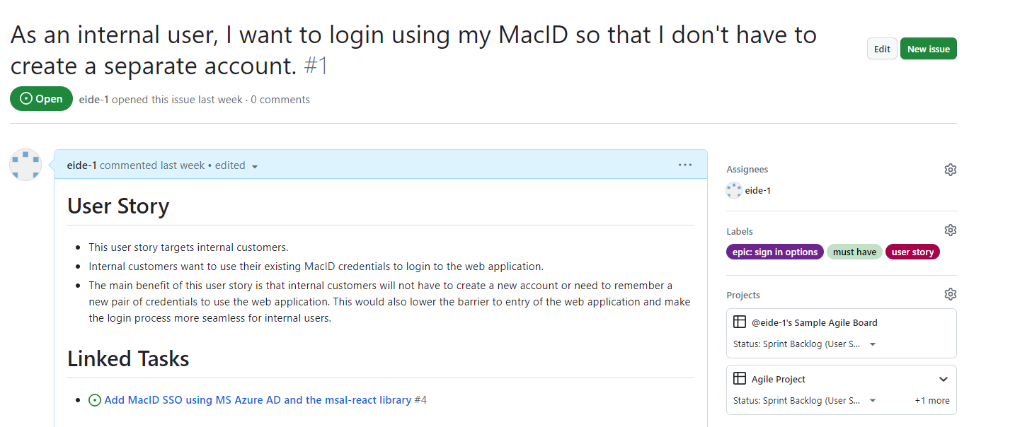Screen dimensions: 1015x427
Task: Open the comment three-dots options menu
Action: tap(684, 165)
